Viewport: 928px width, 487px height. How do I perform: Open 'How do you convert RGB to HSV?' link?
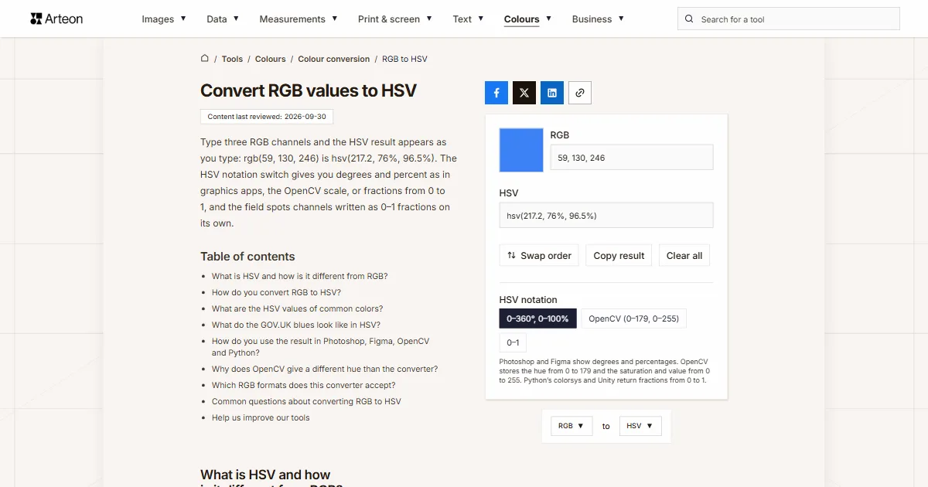(x=276, y=292)
